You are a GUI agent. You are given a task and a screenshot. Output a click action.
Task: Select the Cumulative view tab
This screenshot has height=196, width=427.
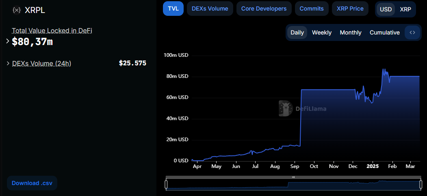(384, 32)
